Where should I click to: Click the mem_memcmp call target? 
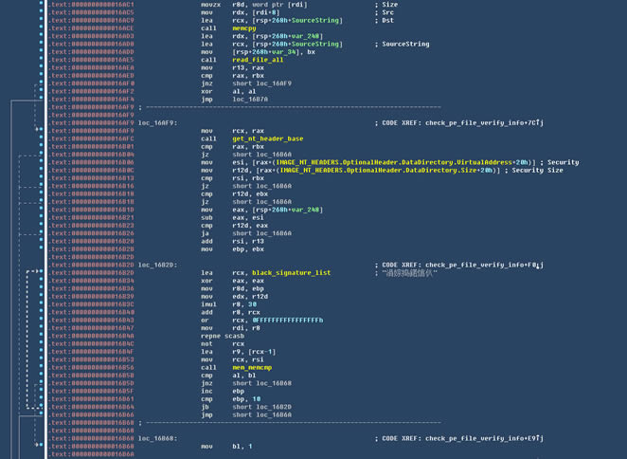tap(252, 367)
